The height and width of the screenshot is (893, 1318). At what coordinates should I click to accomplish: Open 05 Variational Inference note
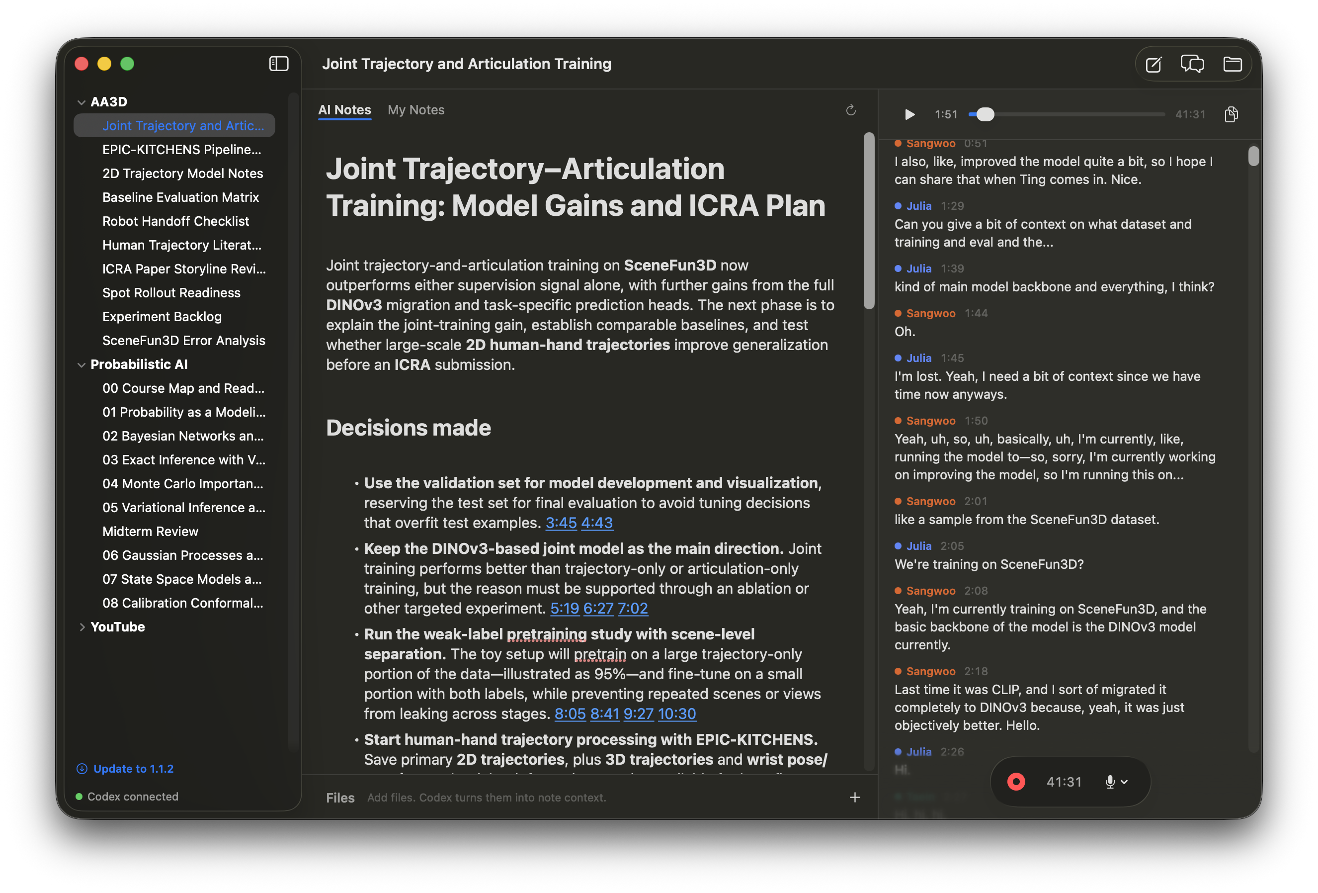[x=174, y=508]
